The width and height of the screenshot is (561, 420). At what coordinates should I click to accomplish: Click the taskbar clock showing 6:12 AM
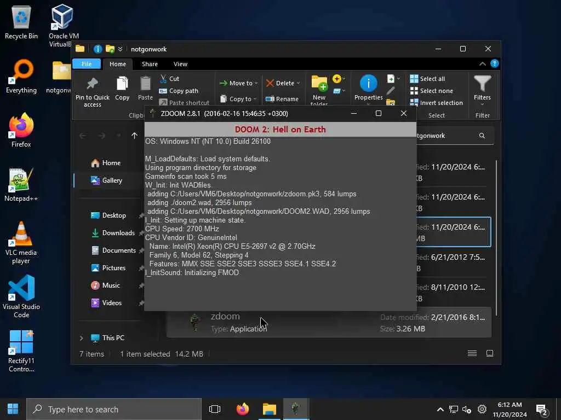point(510,409)
